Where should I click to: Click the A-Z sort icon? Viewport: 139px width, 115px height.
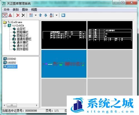click(x=52, y=15)
